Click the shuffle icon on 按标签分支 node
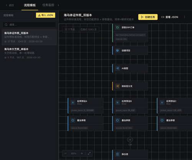The height and width of the screenshot is (160, 192). coord(118,86)
